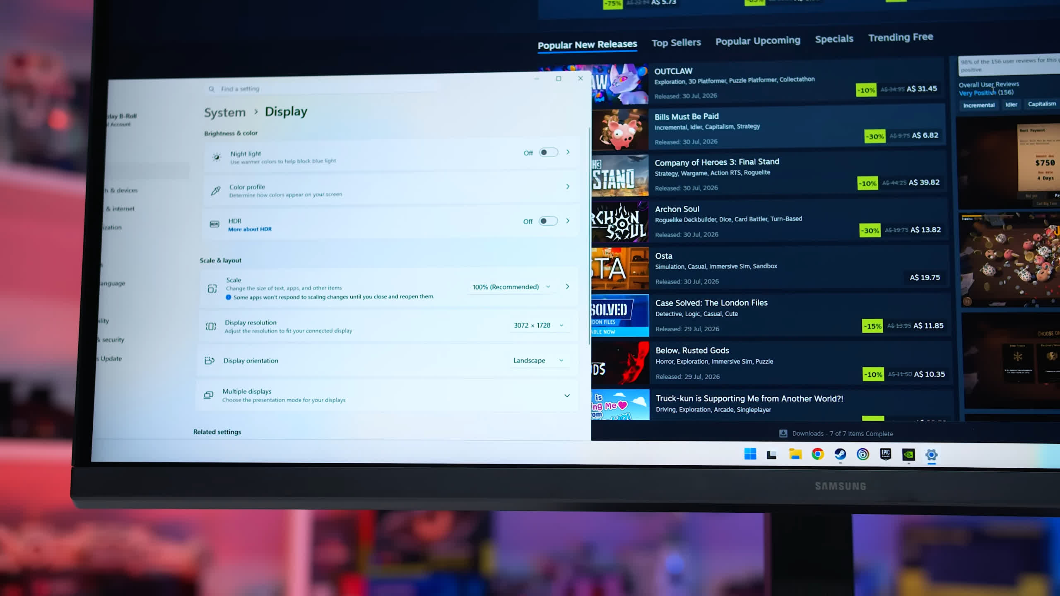Click the '& devices' item in Settings sidebar

pos(120,190)
